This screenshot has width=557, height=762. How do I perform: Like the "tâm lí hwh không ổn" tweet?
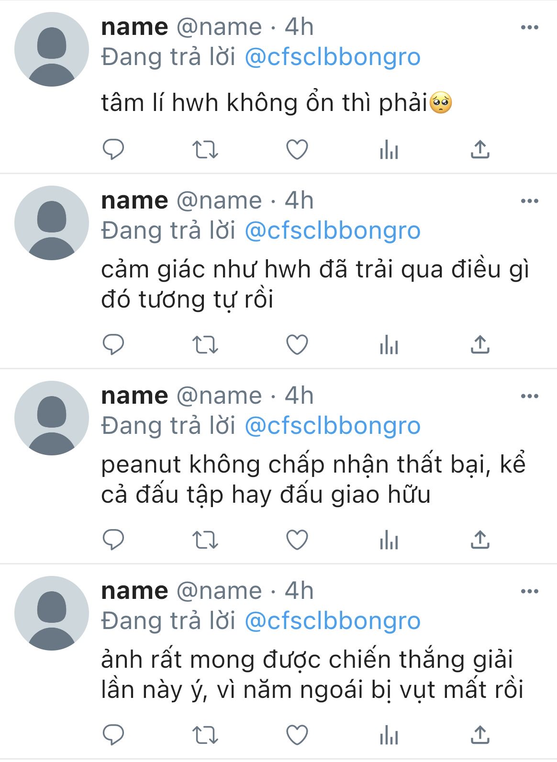(x=297, y=150)
